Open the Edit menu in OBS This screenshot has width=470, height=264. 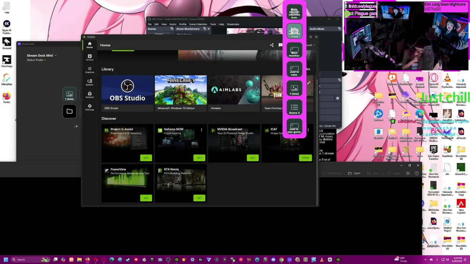[156, 24]
